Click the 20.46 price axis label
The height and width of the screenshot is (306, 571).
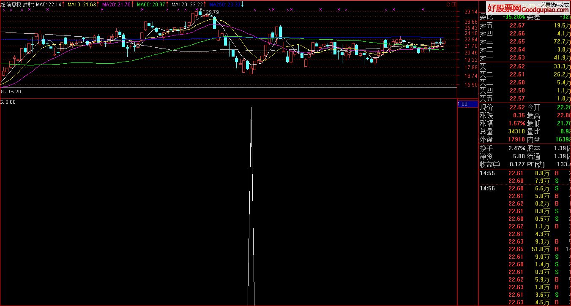tap(470, 53)
